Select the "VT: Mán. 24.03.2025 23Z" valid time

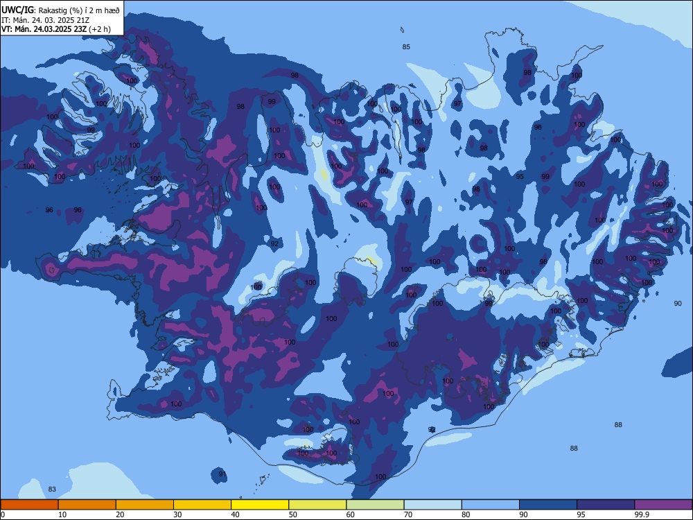pos(44,29)
